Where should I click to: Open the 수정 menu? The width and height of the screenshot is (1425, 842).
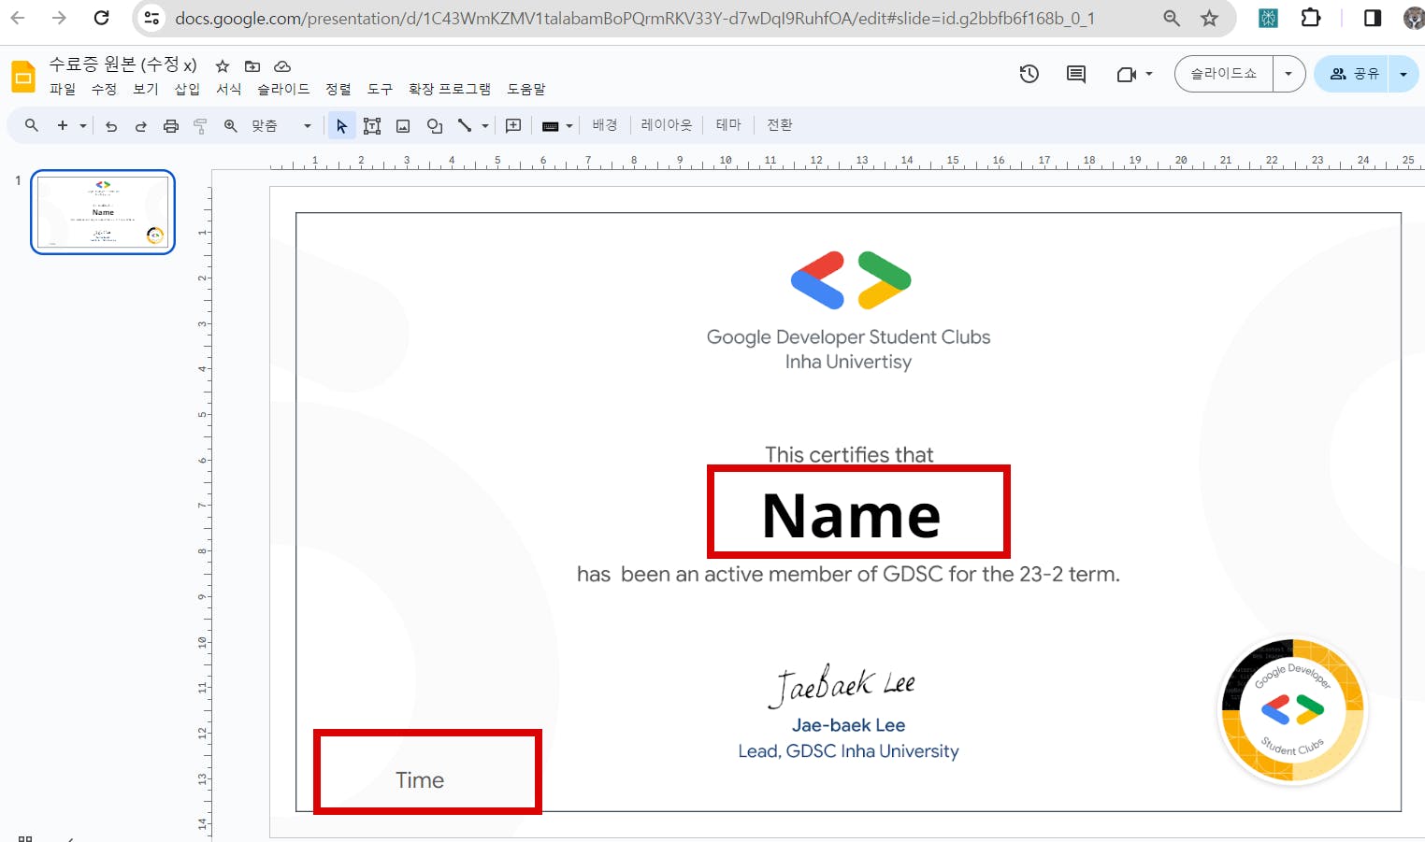tap(104, 89)
